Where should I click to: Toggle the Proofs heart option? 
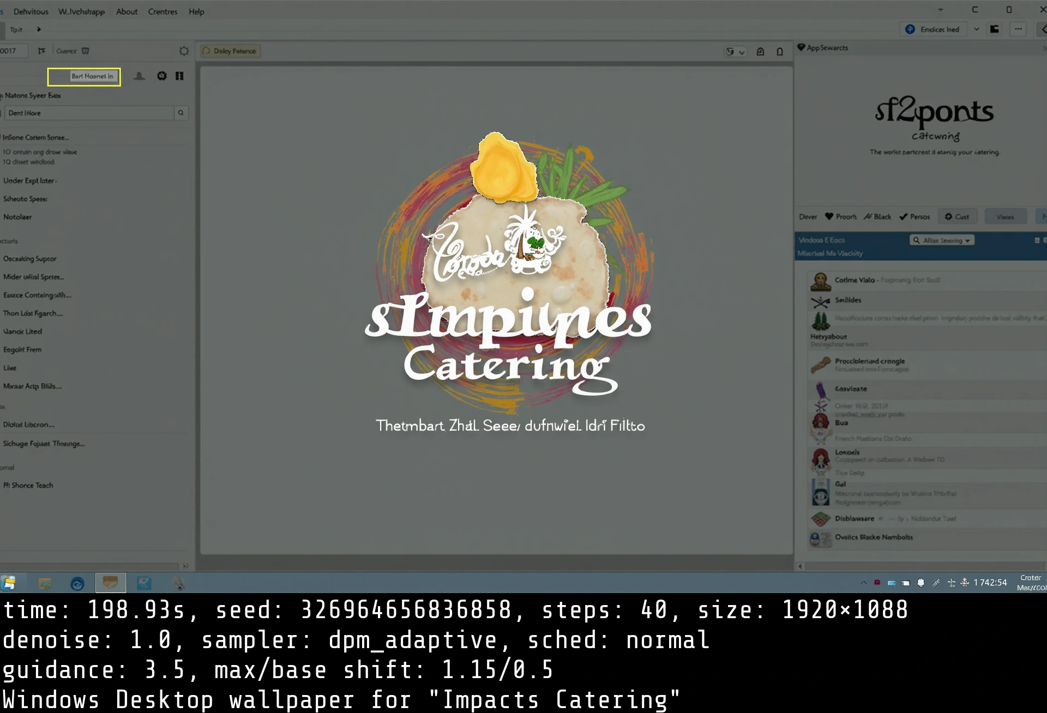pos(840,216)
